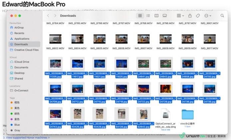The height and width of the screenshot is (140, 231).
Task: Open the Group By dropdown in the toolbar
Action: pyautogui.click(x=180, y=16)
